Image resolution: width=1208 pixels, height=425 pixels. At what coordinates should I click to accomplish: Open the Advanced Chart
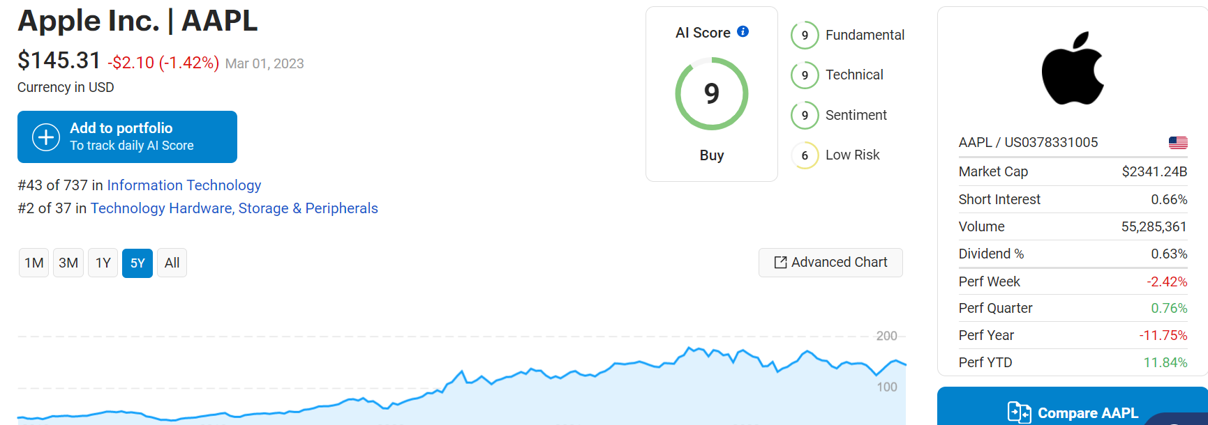[830, 263]
